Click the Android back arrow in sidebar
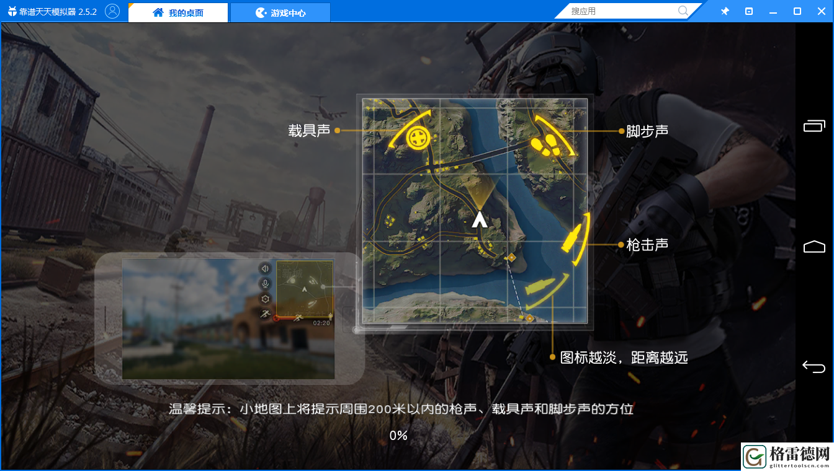The image size is (834, 471). click(814, 366)
